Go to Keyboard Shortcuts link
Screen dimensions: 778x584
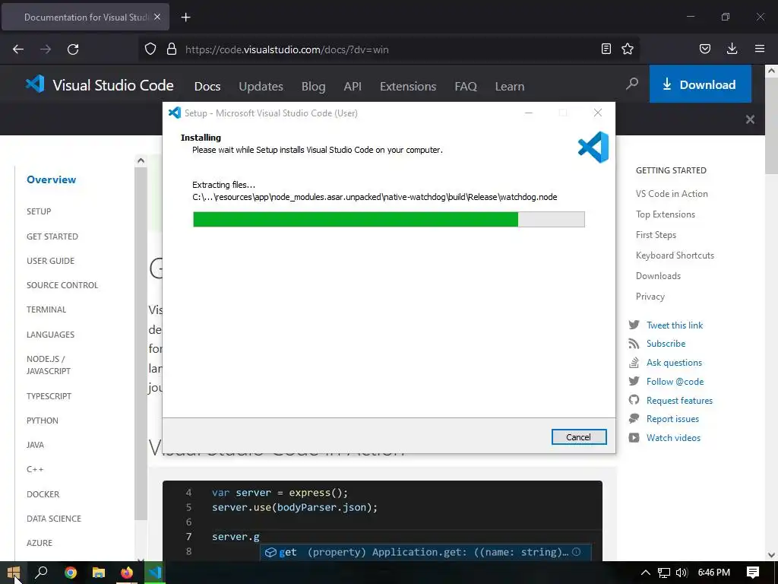click(675, 255)
